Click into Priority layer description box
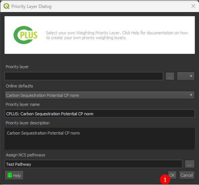This screenshot has width=199, height=185. [x=100, y=139]
